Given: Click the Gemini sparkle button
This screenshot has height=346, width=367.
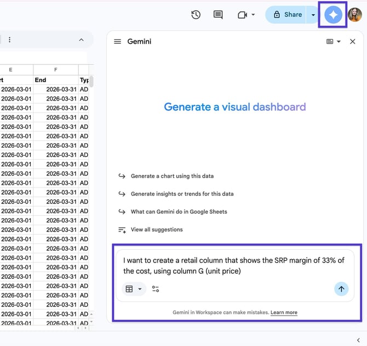Looking at the screenshot, I should (333, 15).
